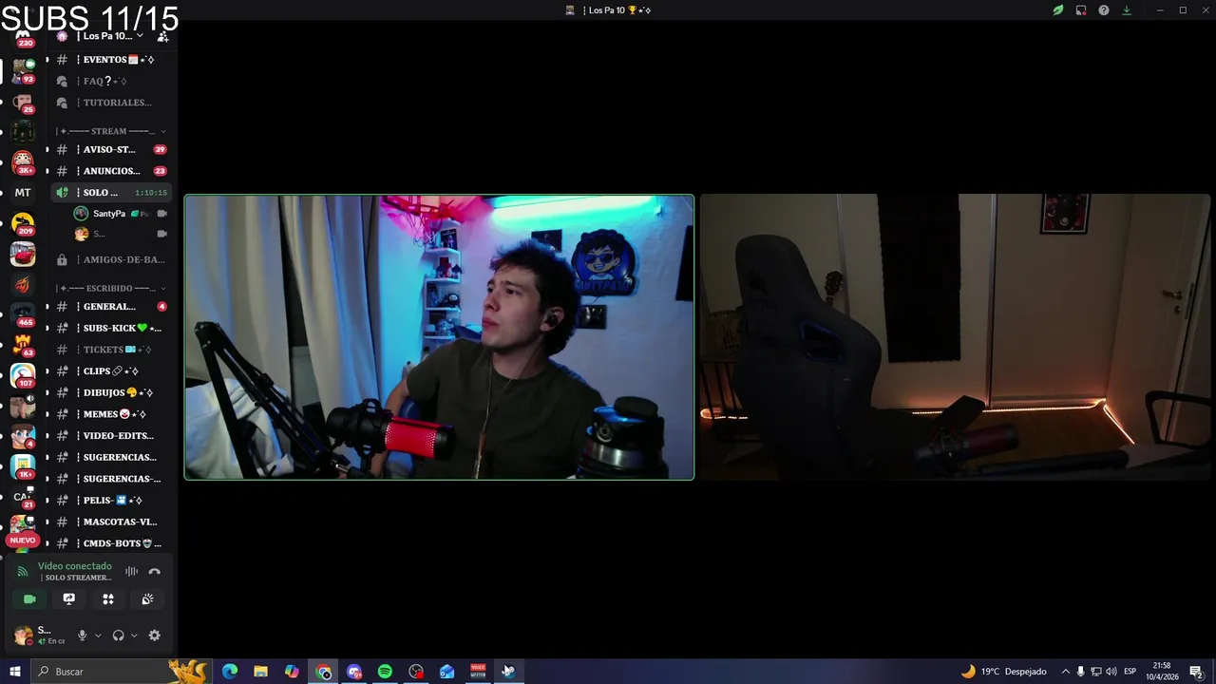This screenshot has width=1216, height=684.
Task: Open the soundboard button
Action: tap(147, 598)
